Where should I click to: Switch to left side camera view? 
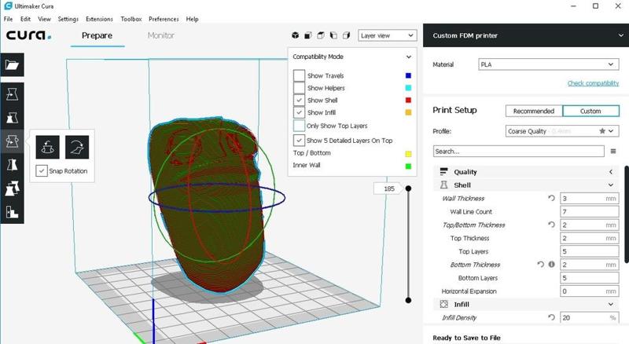tap(333, 35)
